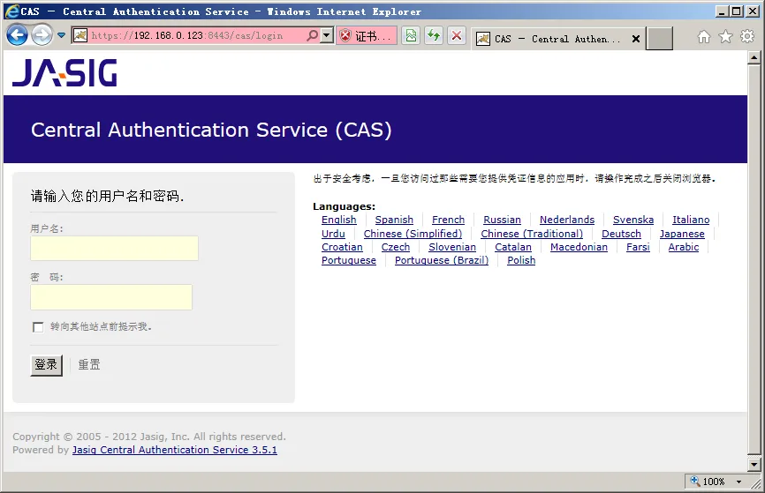Refresh the page with green arrows
765x493 pixels.
click(x=434, y=35)
